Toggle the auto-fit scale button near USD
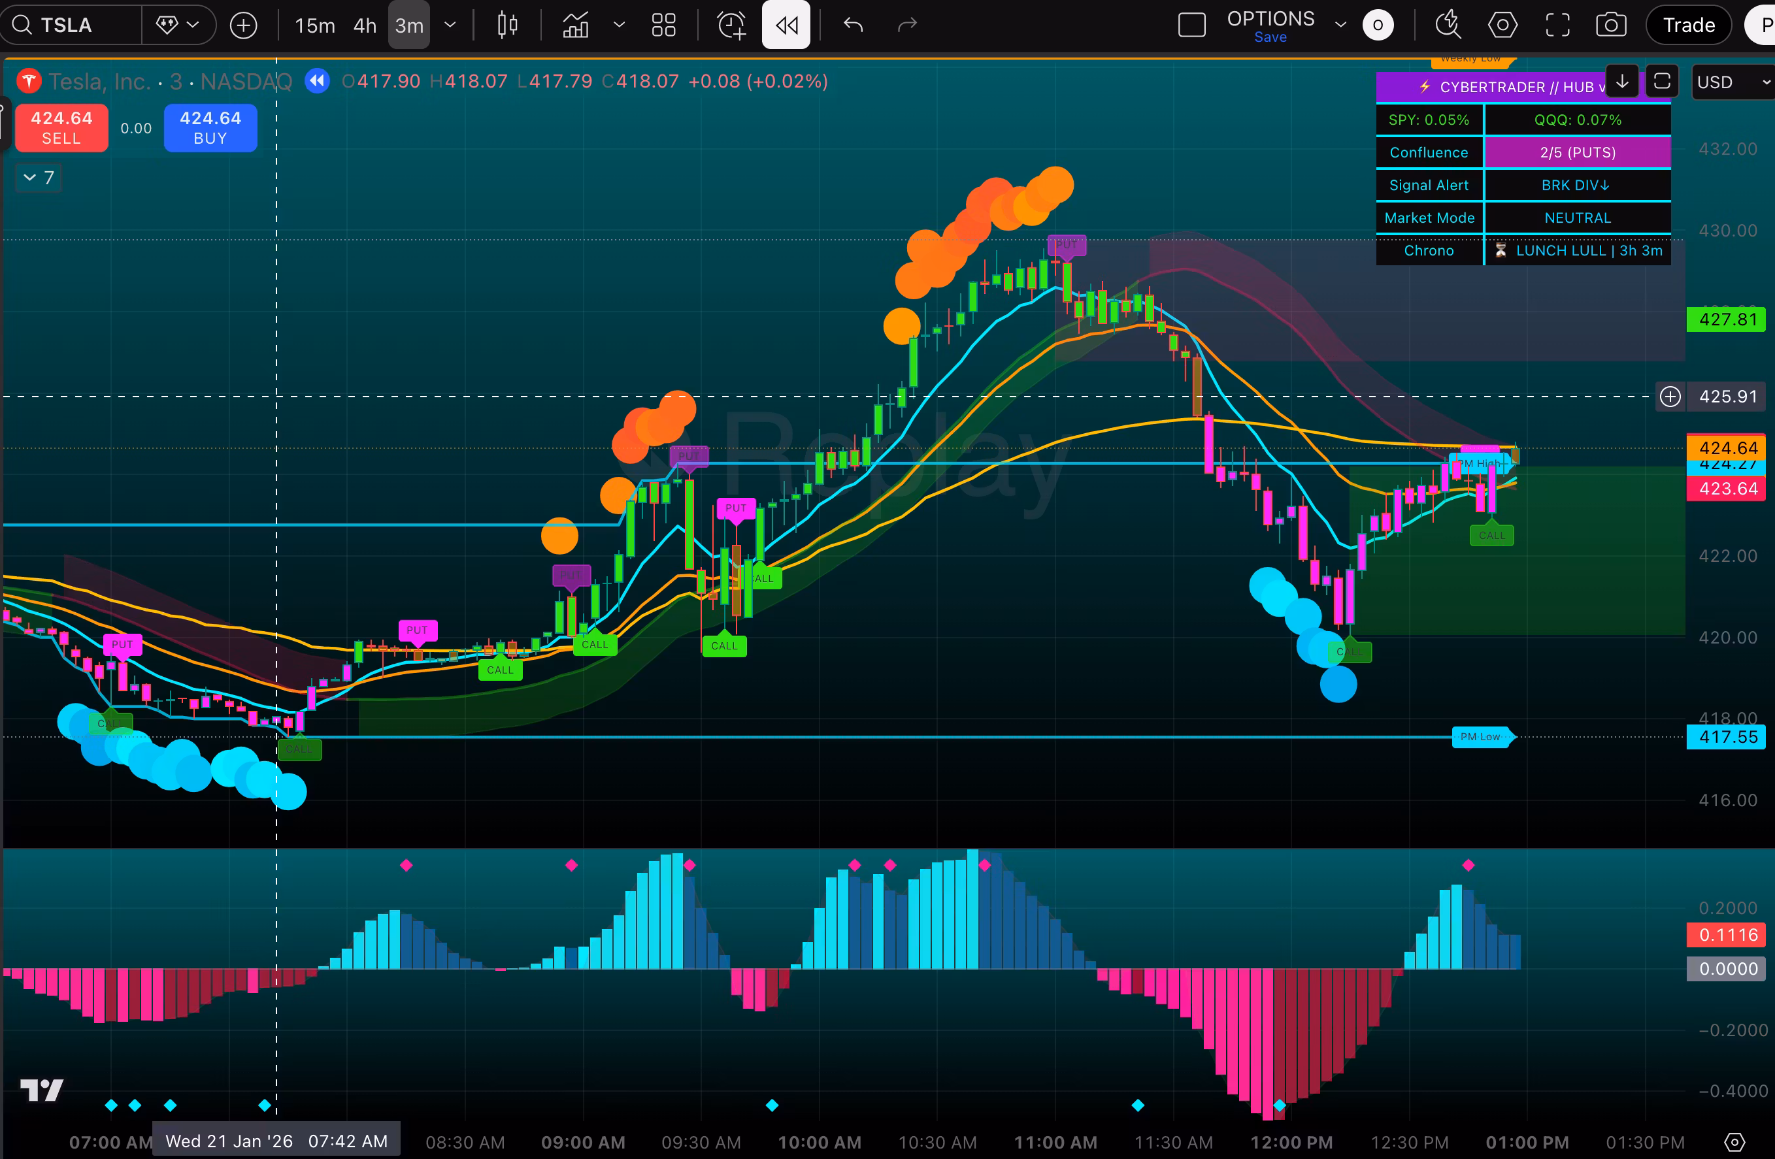Viewport: 1775px width, 1159px height. click(1662, 81)
